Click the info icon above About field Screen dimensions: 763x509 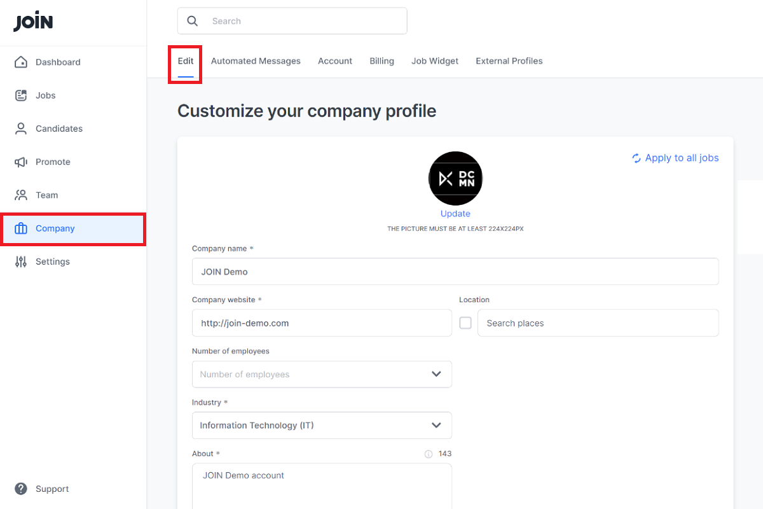click(x=428, y=454)
